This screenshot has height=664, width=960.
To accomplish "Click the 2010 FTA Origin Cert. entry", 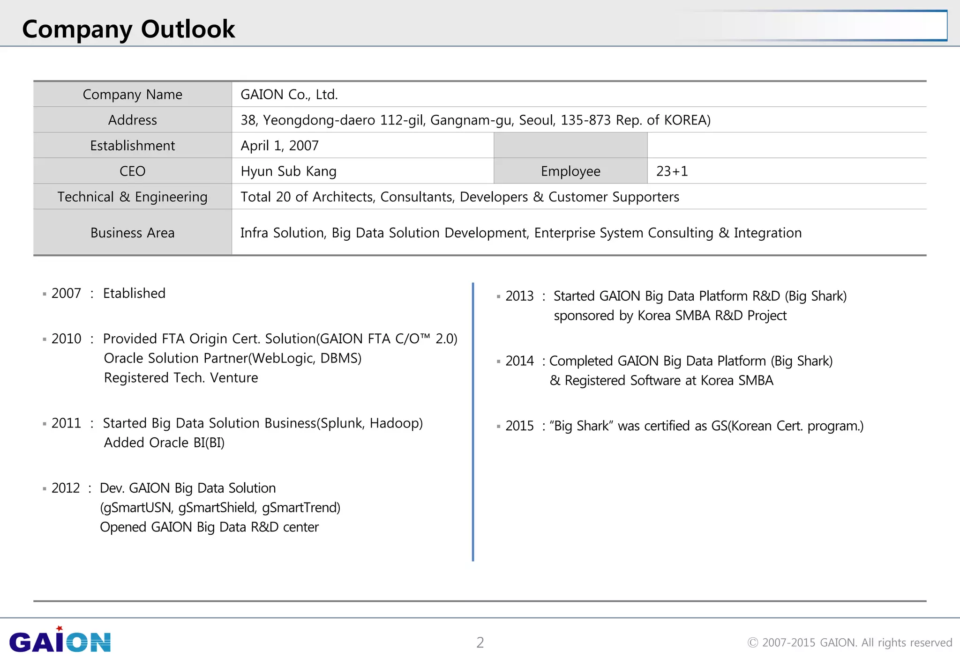I will tap(279, 339).
